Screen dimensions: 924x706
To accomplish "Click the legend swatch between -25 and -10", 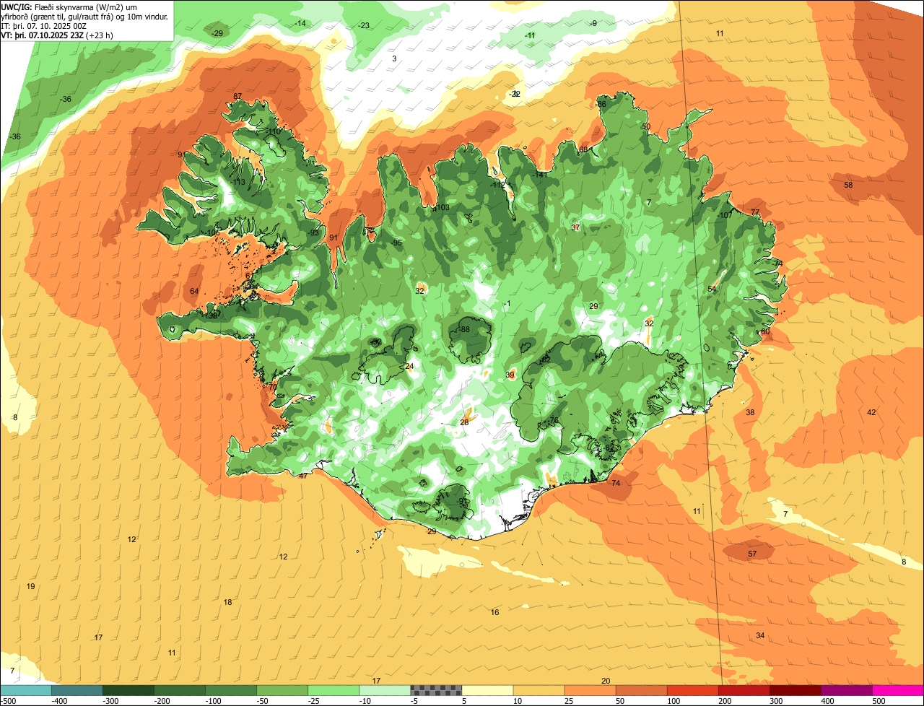I will point(333,690).
